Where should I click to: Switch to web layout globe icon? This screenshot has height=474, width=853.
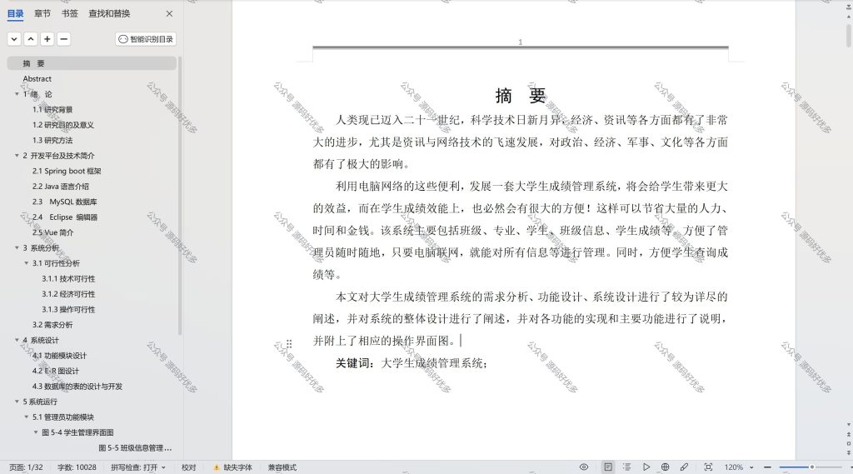point(665,467)
